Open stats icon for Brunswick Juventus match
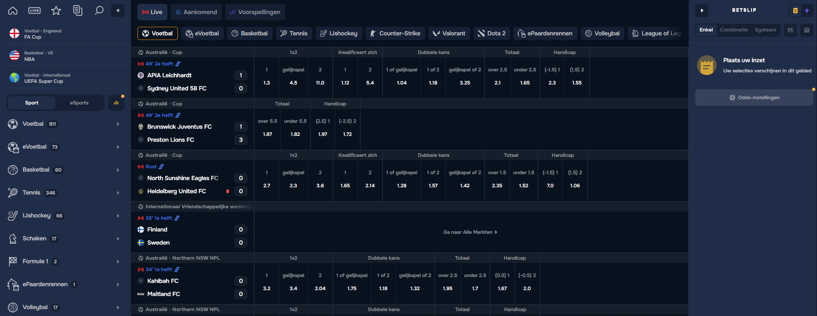 click(x=178, y=115)
